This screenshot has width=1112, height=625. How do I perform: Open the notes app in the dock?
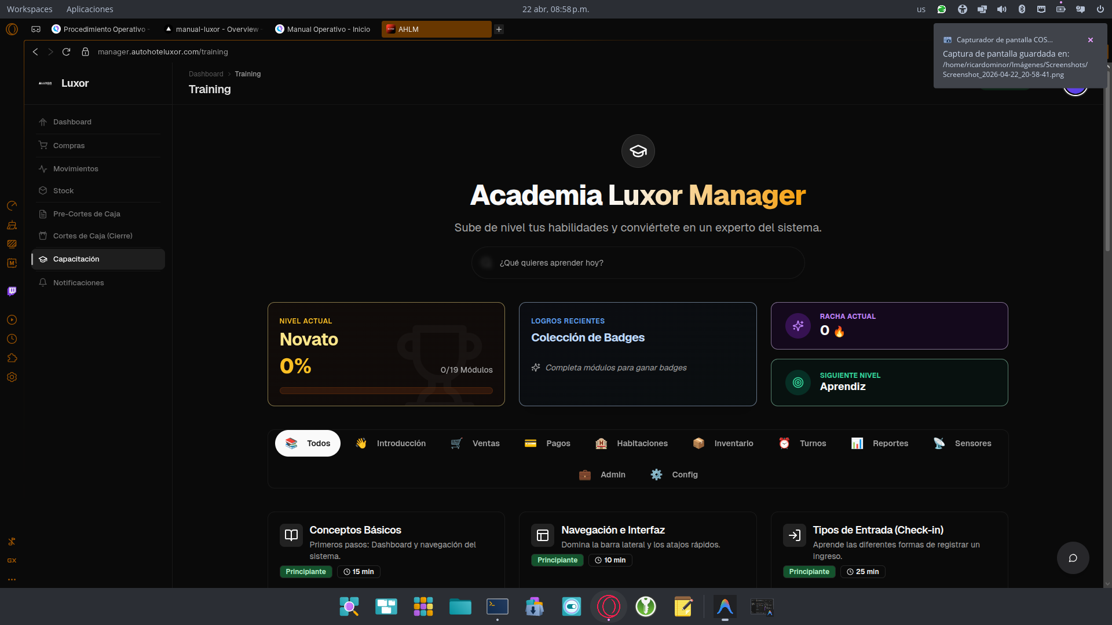pos(683,606)
